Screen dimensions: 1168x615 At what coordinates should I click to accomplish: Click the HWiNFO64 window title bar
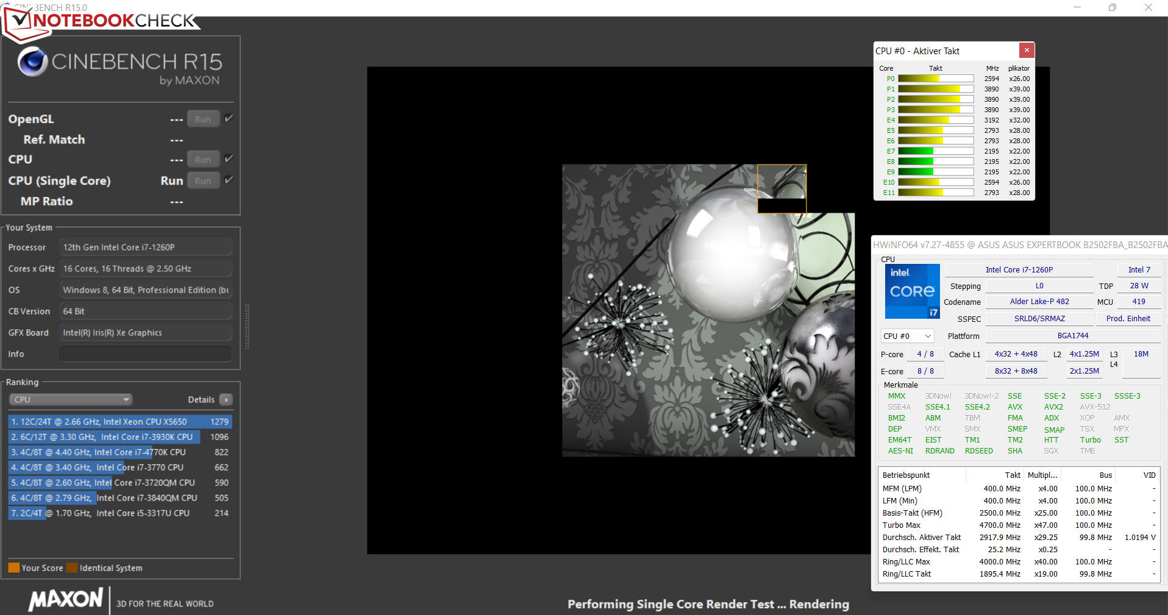pos(1020,245)
